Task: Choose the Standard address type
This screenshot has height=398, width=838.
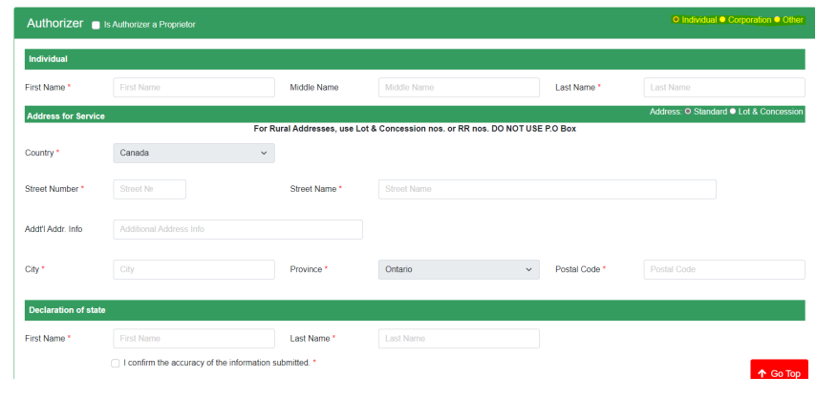Action: [x=688, y=112]
